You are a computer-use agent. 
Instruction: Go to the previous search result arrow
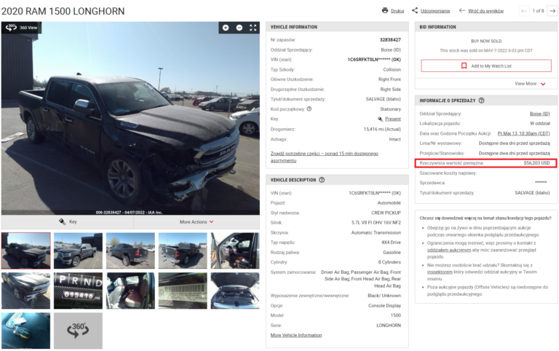tap(523, 11)
